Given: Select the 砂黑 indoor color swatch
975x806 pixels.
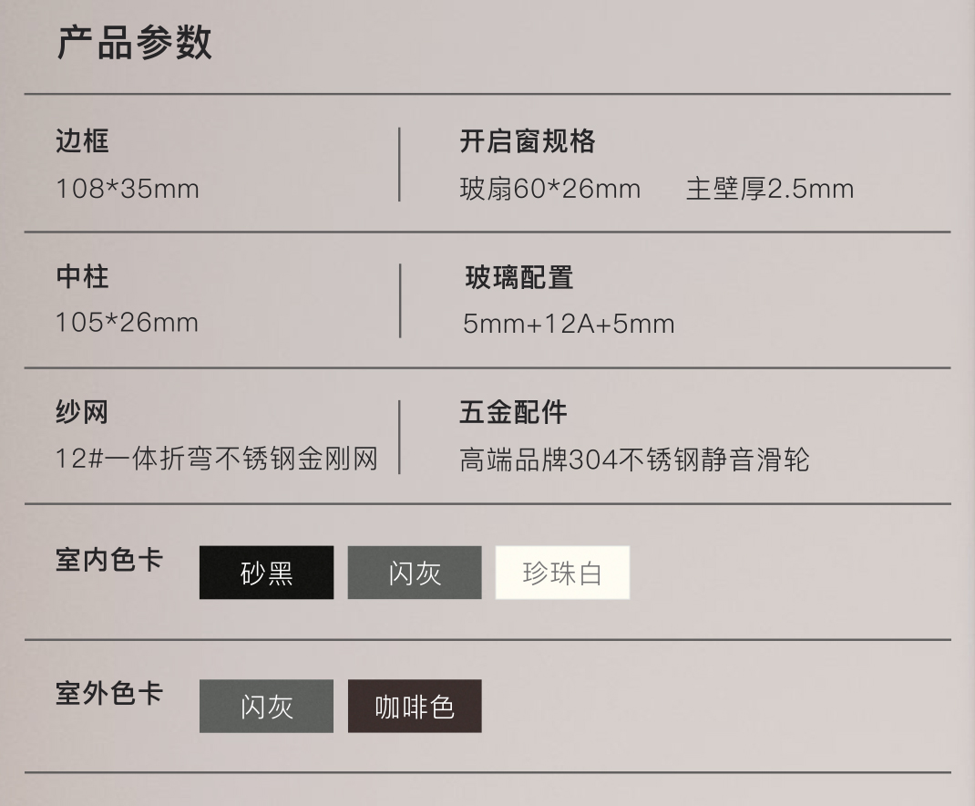Looking at the screenshot, I should coord(266,573).
